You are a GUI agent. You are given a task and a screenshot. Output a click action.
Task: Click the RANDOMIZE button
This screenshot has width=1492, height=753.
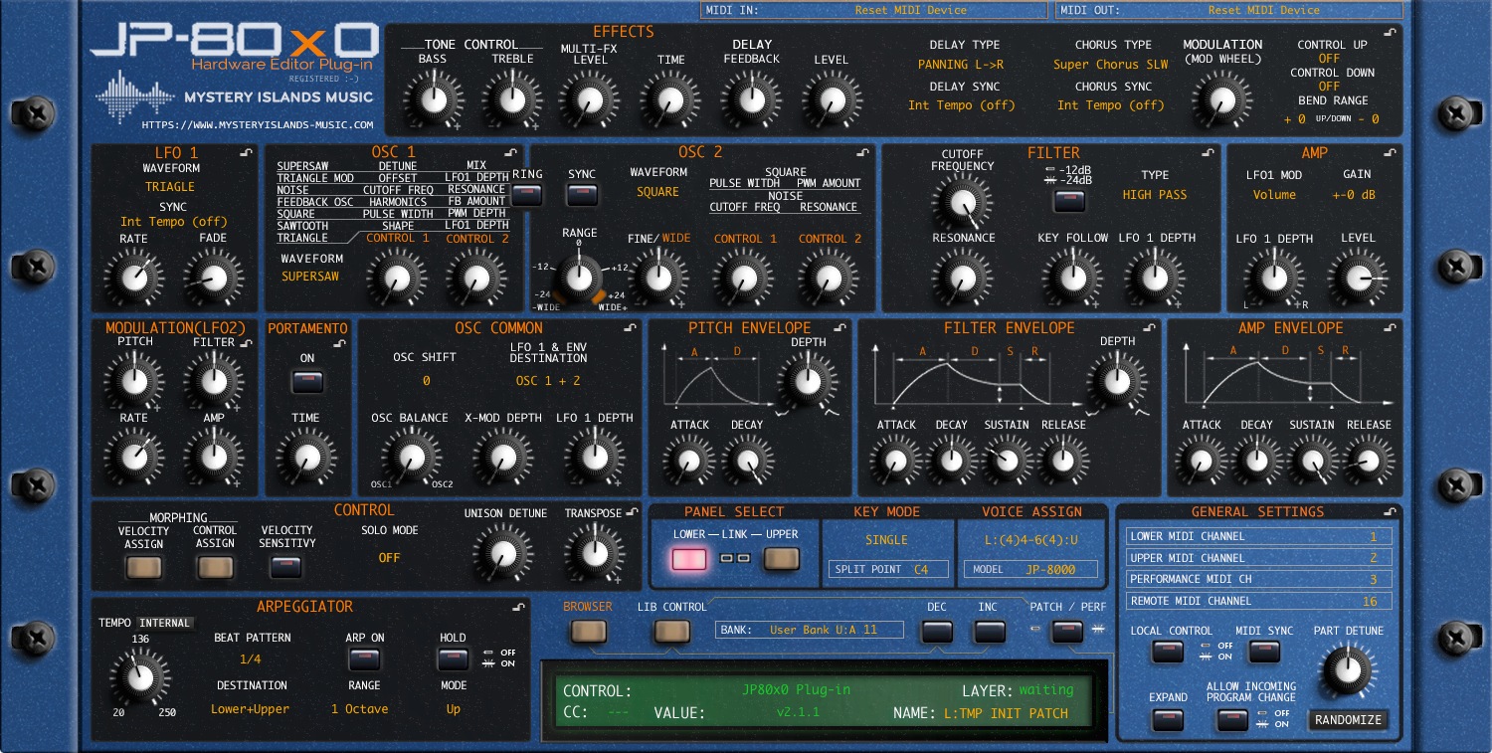(1348, 719)
